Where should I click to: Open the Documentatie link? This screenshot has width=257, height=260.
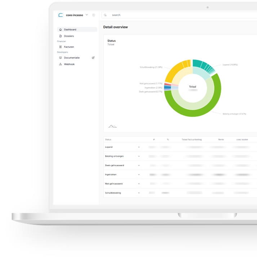pyautogui.click(x=72, y=58)
